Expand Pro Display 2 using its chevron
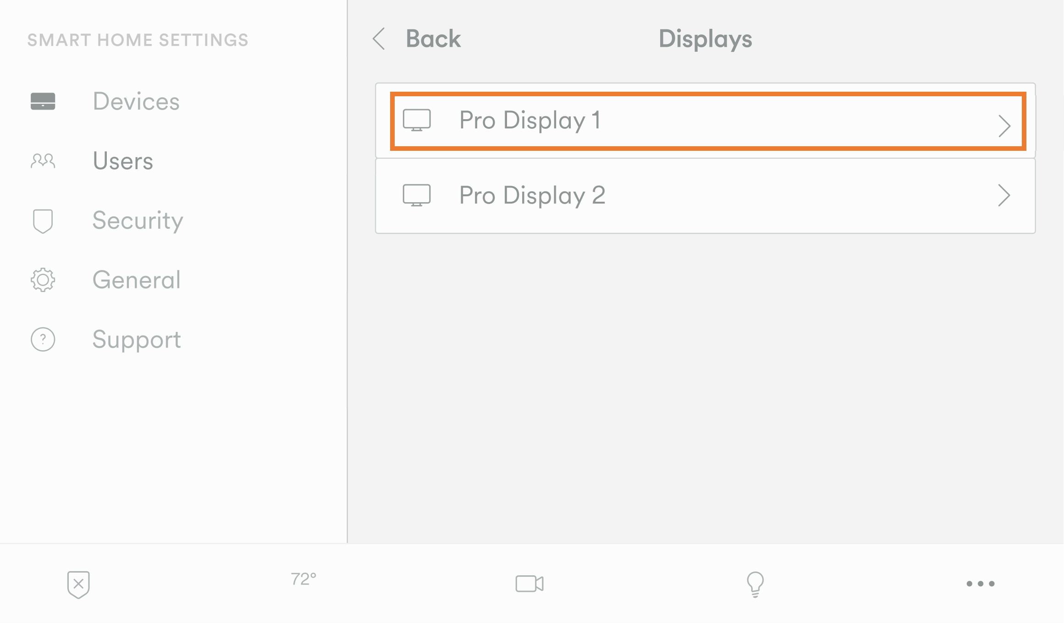 1004,196
